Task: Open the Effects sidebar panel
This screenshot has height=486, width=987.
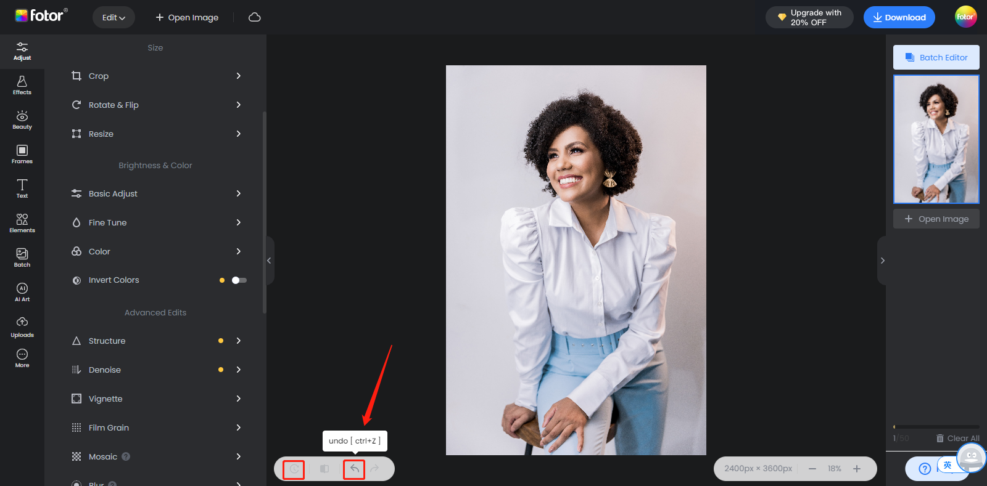Action: [22, 86]
